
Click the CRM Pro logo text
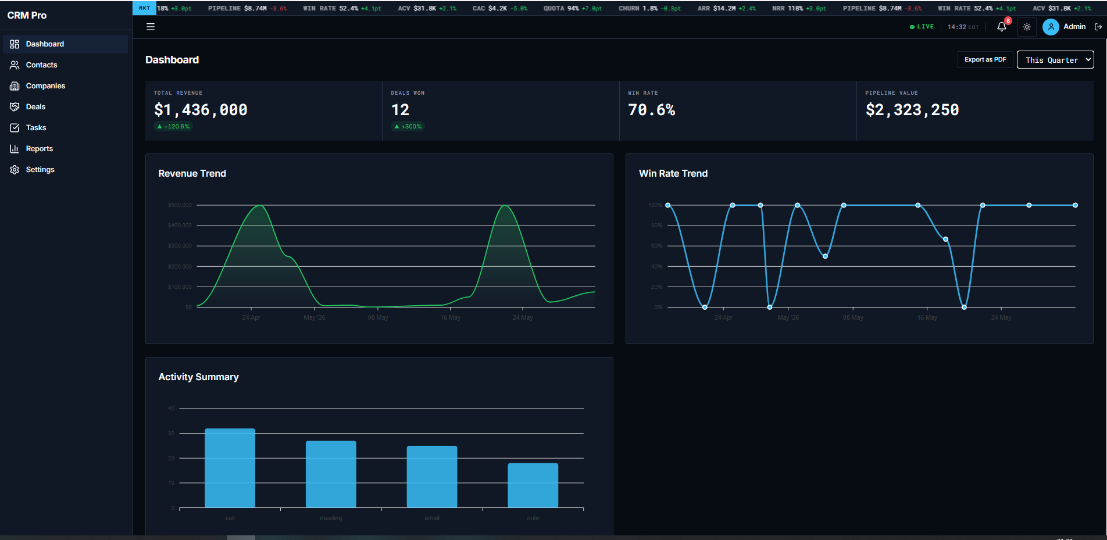click(x=27, y=15)
